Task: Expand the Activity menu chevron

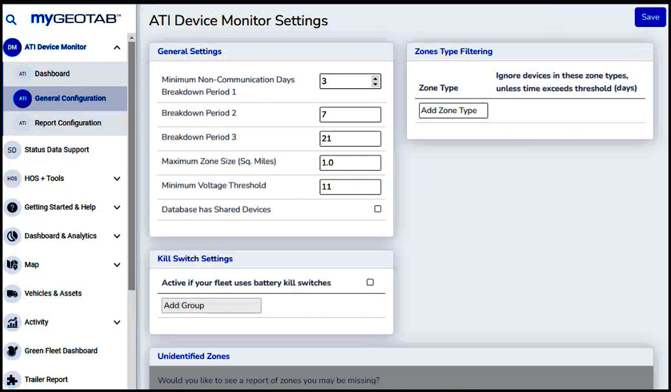Action: coord(117,322)
